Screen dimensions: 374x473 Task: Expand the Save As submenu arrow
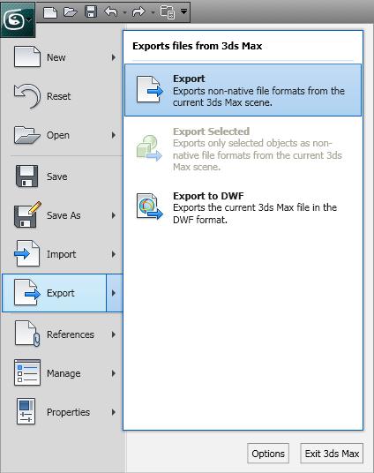point(114,215)
